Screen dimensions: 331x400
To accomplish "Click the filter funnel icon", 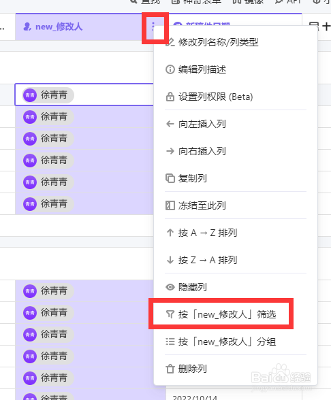I will pos(170,314).
